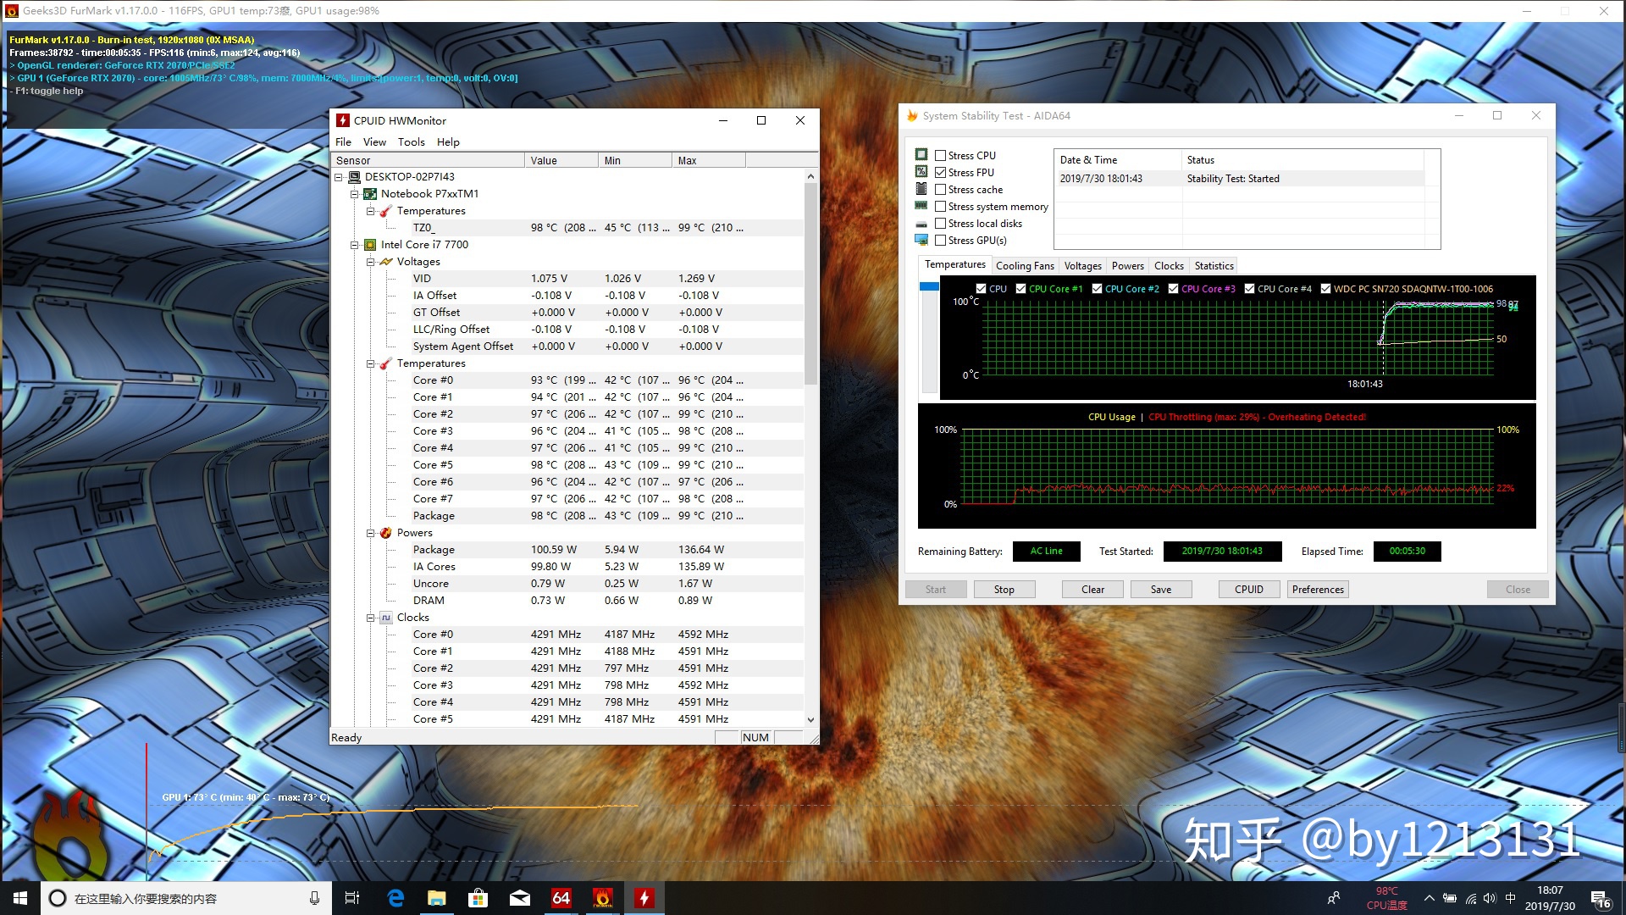
Task: Open Windows Start menu
Action: (20, 898)
